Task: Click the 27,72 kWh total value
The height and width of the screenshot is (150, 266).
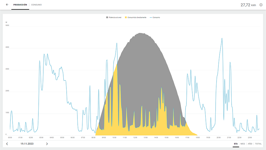Action: click(x=248, y=5)
